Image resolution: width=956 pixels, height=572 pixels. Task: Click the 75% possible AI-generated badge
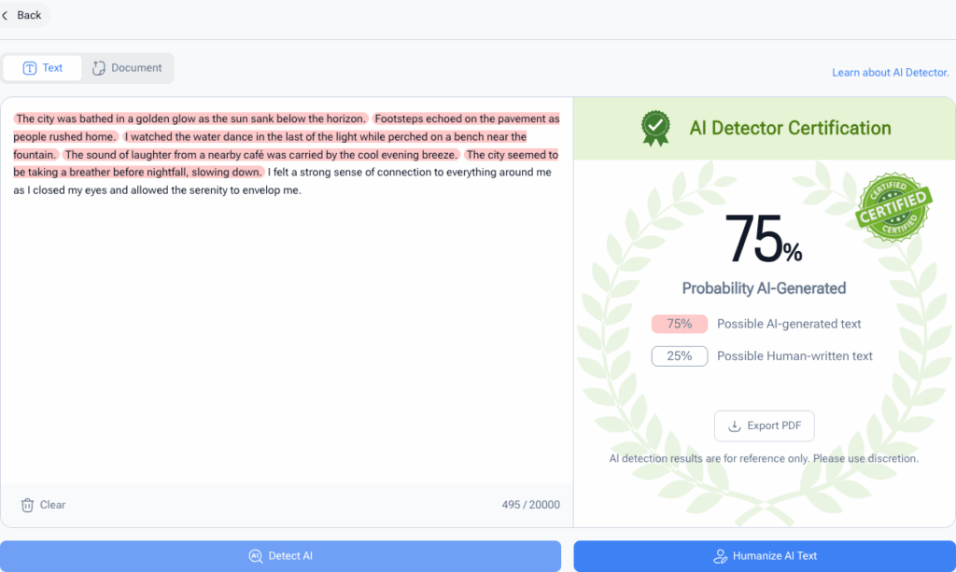tap(680, 324)
